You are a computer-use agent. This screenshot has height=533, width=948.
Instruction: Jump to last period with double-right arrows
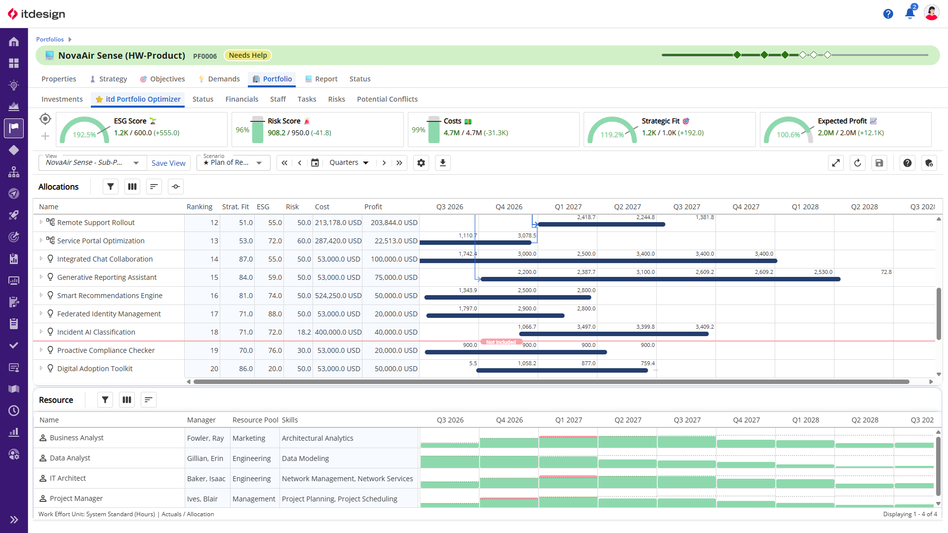pyautogui.click(x=399, y=163)
